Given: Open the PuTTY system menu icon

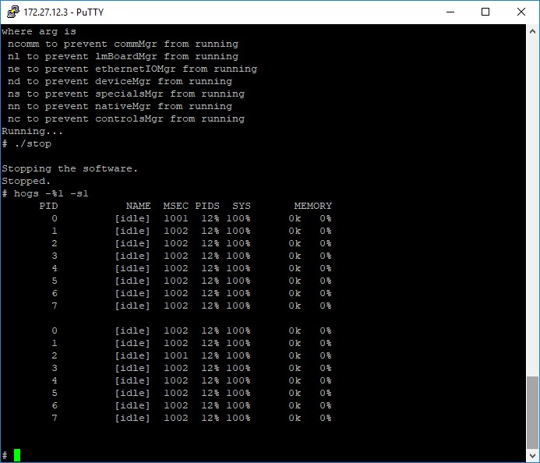Looking at the screenshot, I should pos(11,12).
